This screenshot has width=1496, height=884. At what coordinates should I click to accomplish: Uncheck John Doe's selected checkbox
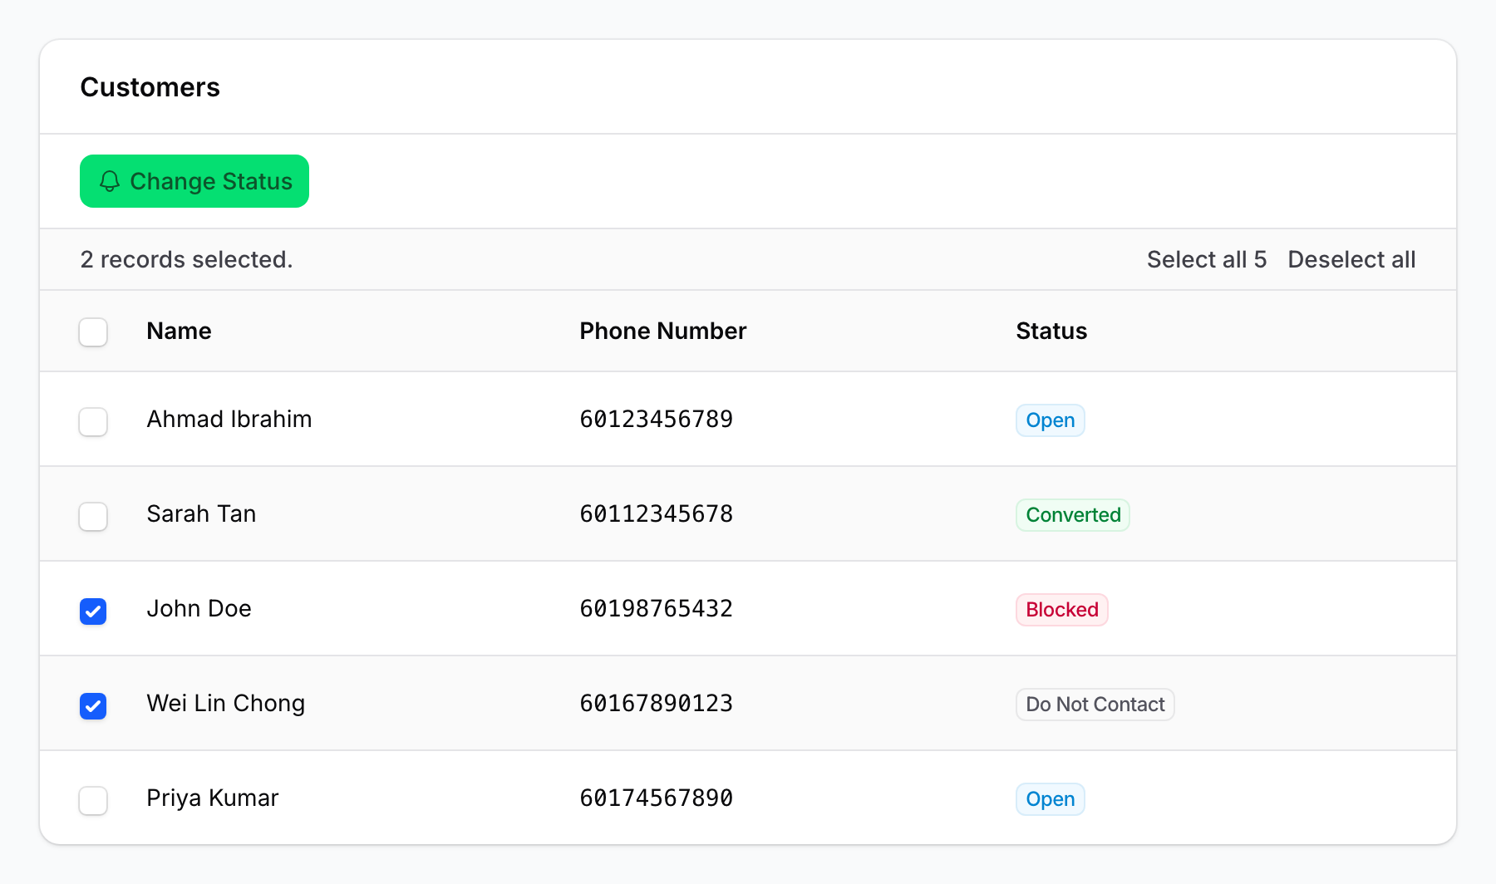pos(93,611)
